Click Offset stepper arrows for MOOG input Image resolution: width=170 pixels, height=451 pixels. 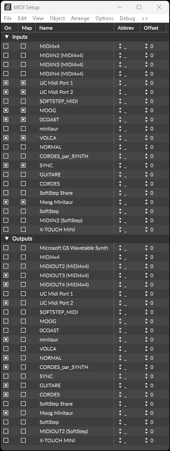146,110
